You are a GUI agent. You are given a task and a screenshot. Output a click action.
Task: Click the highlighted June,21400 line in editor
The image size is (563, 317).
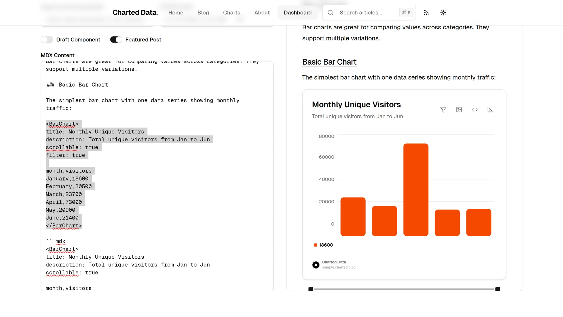point(62,218)
